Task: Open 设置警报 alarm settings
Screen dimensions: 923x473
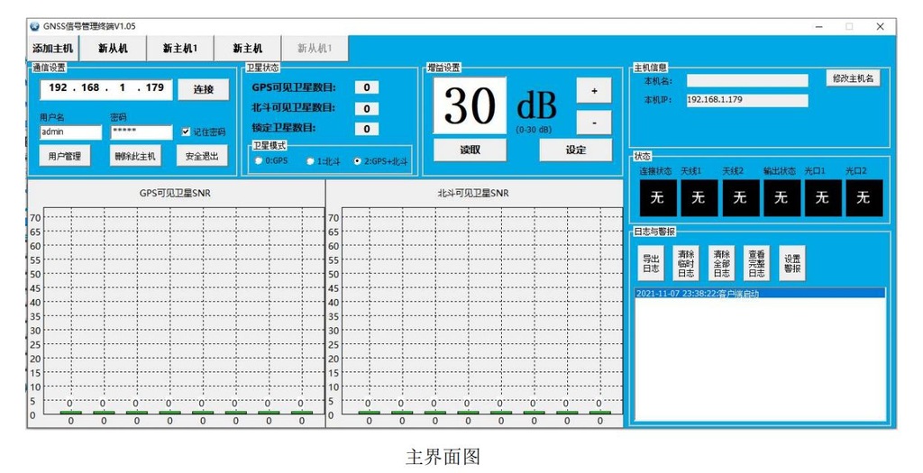Action: (791, 263)
